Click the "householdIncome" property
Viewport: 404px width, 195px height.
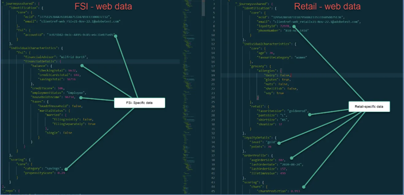53,97
